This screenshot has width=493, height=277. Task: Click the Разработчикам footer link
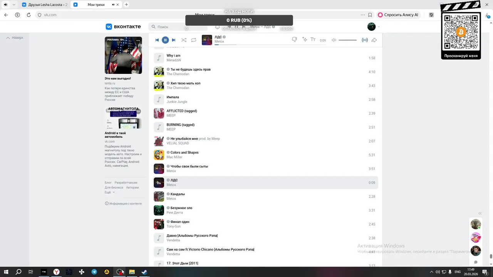tap(126, 183)
